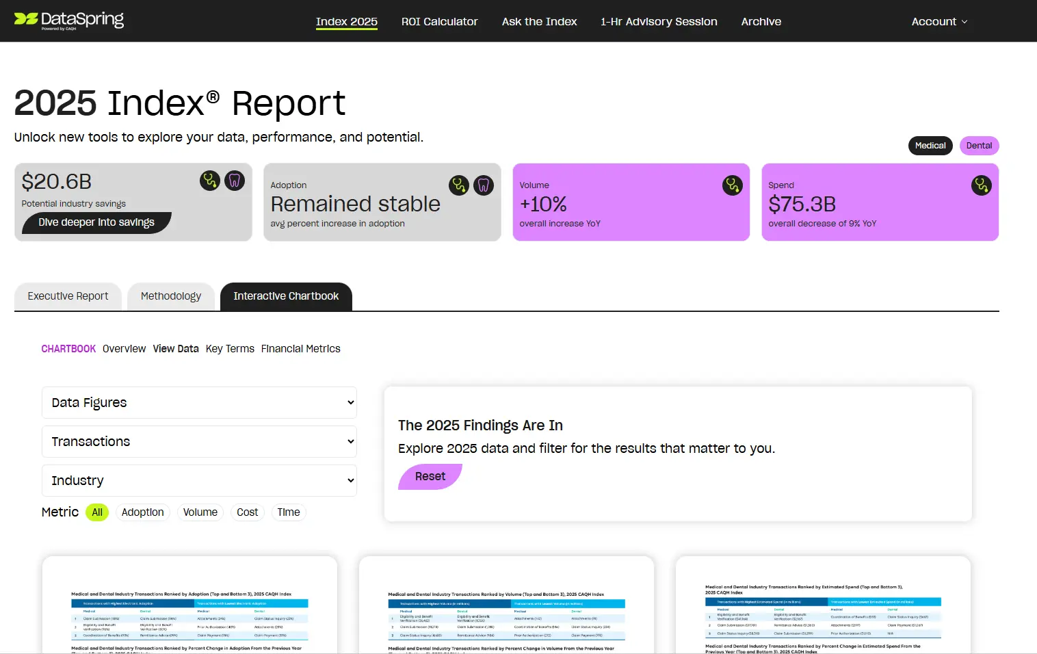Open 1-Hr Advisory Session nav item
This screenshot has height=654, width=1037.
tap(659, 22)
